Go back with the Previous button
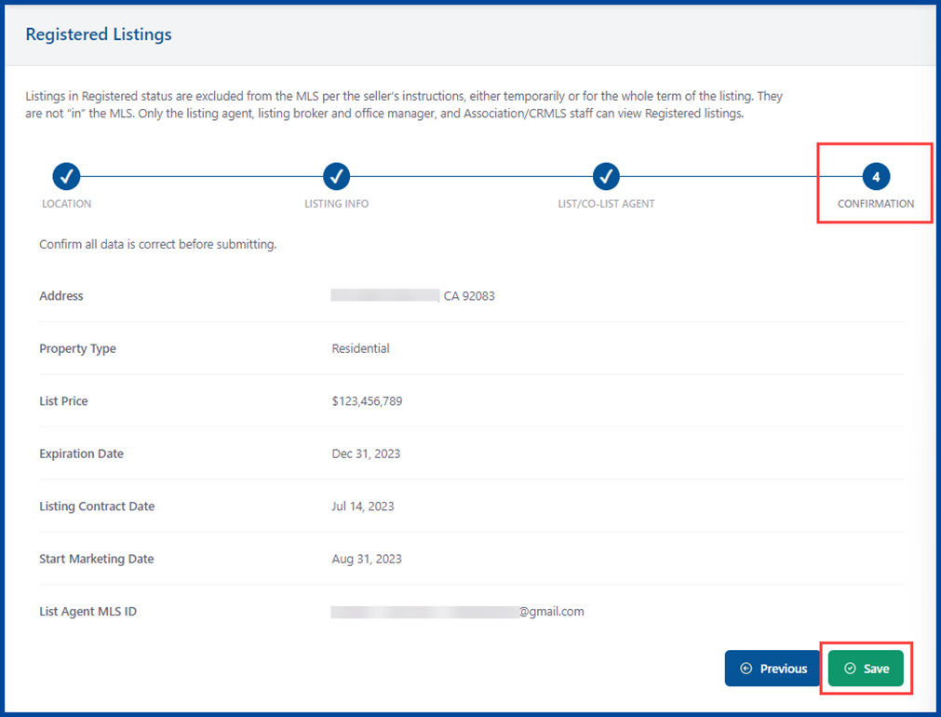The image size is (941, 717). tap(772, 669)
